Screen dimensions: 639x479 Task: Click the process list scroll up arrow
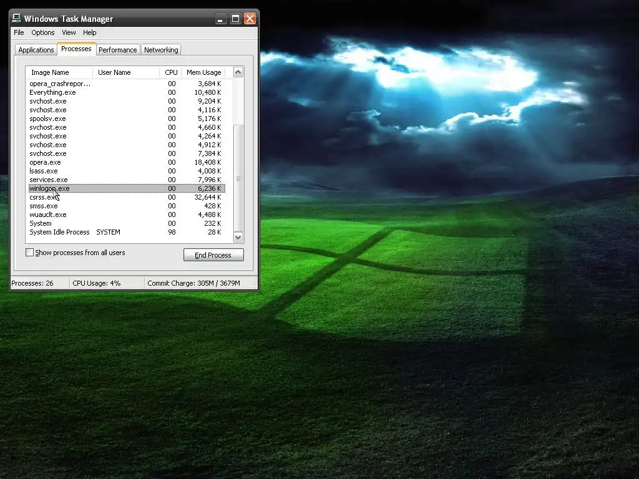click(x=238, y=72)
